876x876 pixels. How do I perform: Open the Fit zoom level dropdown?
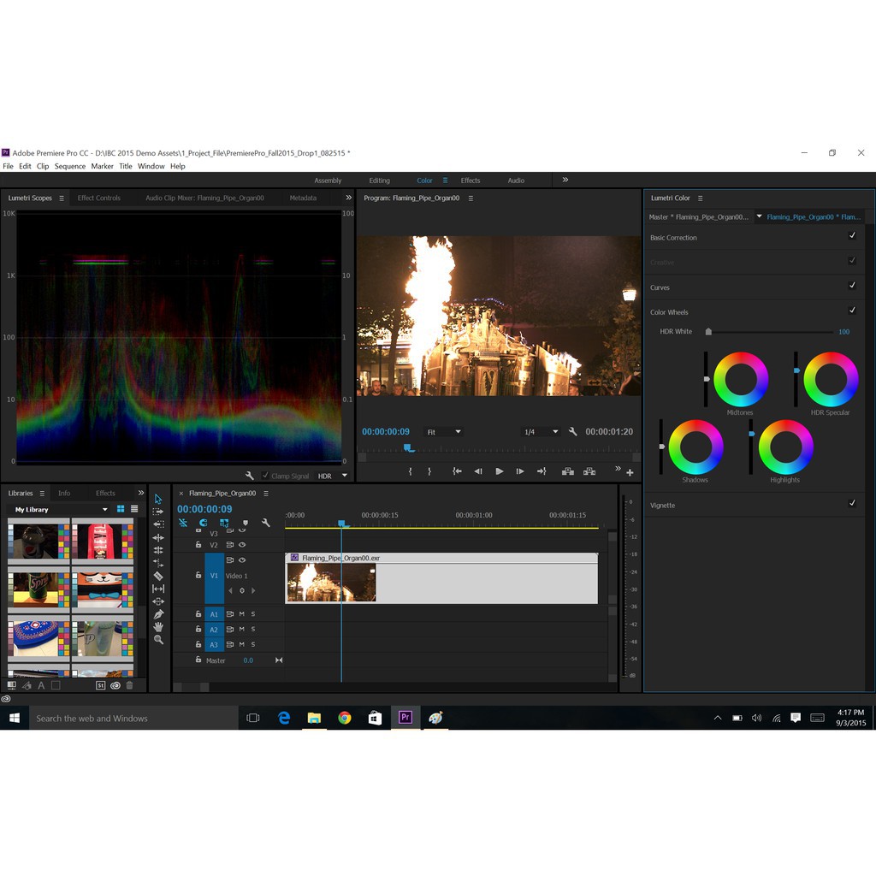pyautogui.click(x=444, y=432)
